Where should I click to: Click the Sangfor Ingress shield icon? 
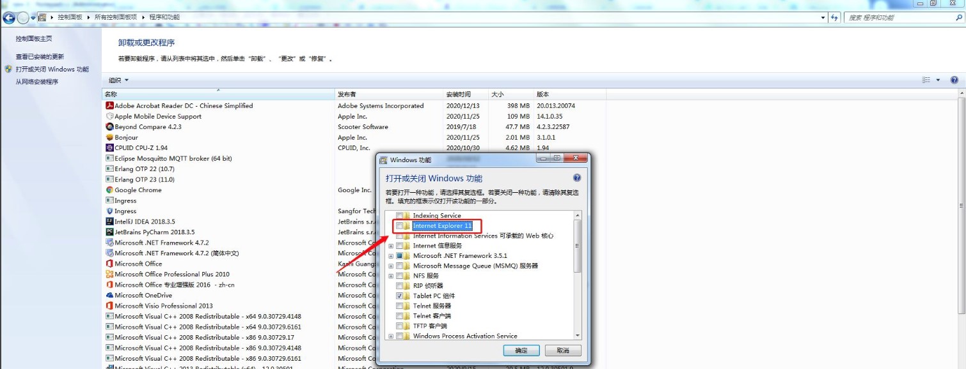[x=109, y=211]
